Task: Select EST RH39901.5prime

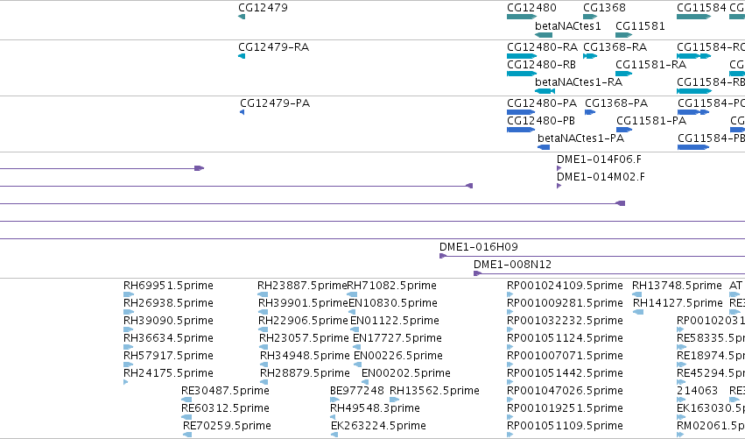Action: coord(303,303)
